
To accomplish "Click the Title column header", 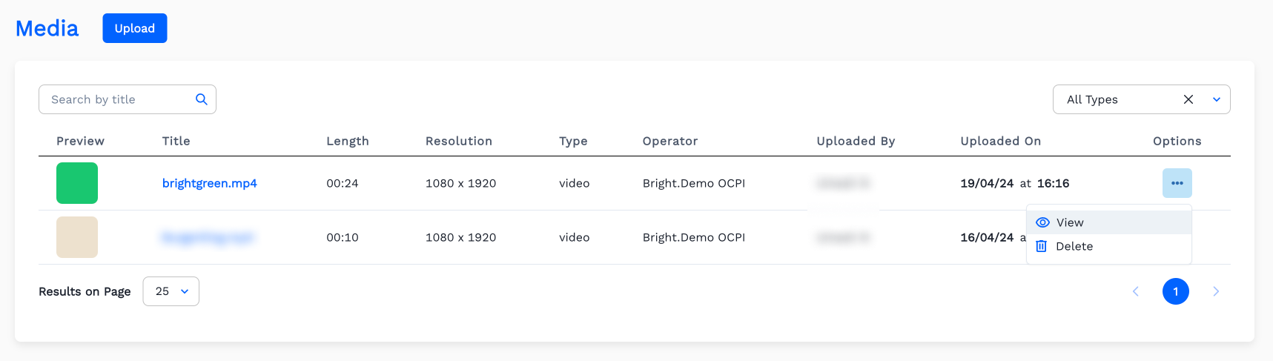I will [x=176, y=141].
